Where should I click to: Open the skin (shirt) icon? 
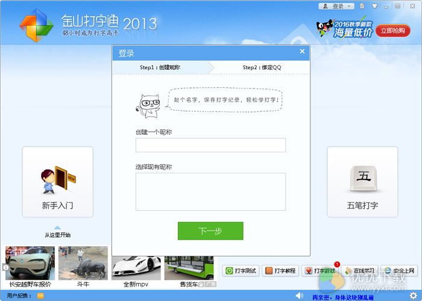pos(374,5)
